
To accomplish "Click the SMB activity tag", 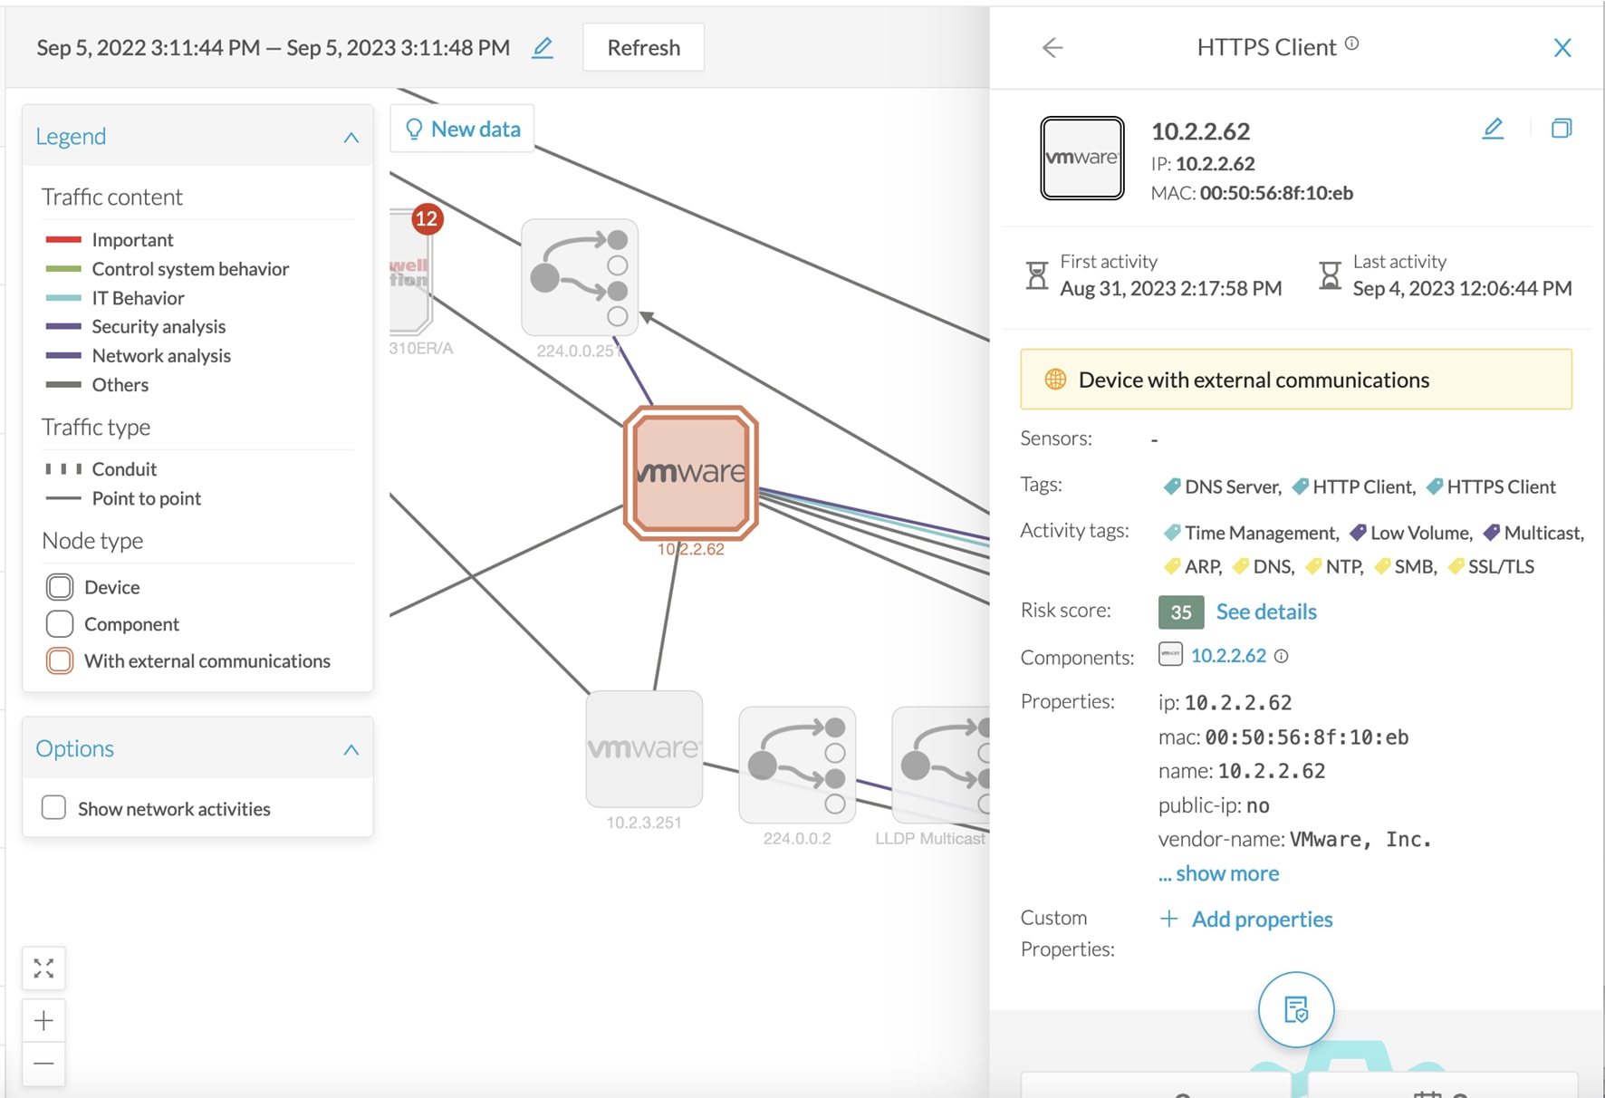I will coord(1405,566).
